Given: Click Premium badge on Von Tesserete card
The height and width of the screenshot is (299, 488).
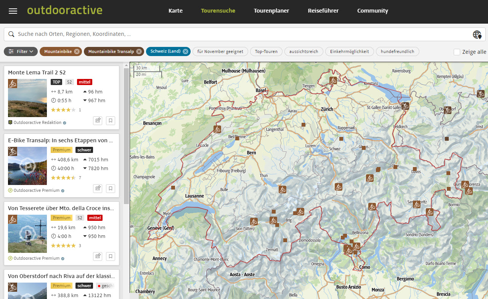Looking at the screenshot, I should click(x=62, y=218).
